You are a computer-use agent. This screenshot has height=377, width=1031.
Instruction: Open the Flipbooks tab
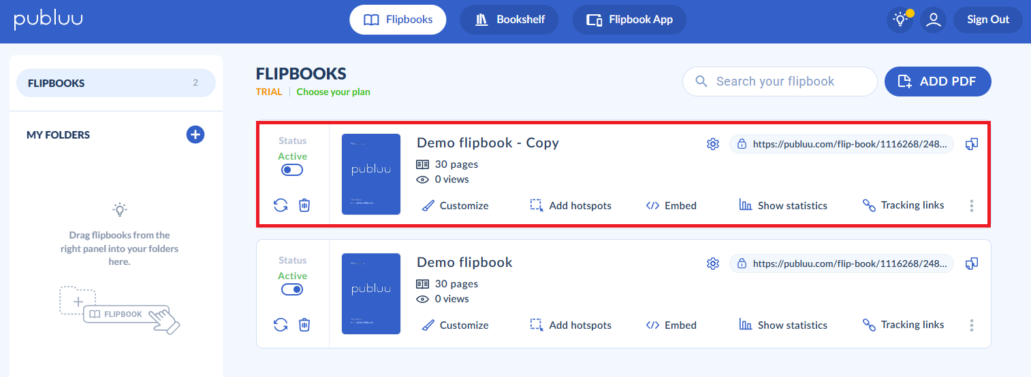click(x=398, y=20)
